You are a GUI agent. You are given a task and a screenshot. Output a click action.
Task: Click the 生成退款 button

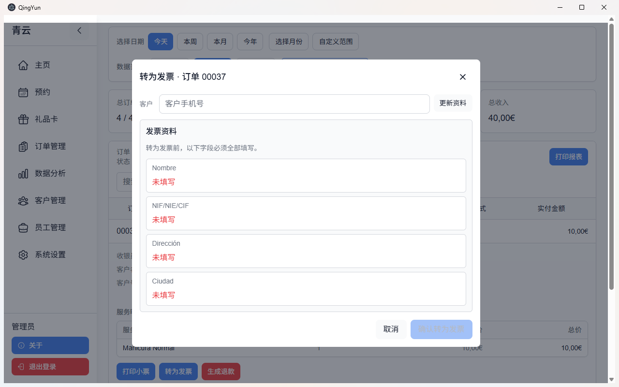(221, 372)
